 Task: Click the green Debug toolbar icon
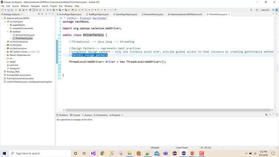point(48,10)
